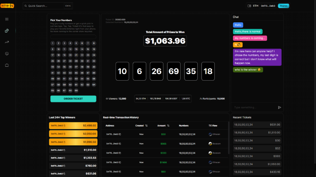Select lottery number 26
The width and height of the screenshot is (316, 177).
[59, 61]
